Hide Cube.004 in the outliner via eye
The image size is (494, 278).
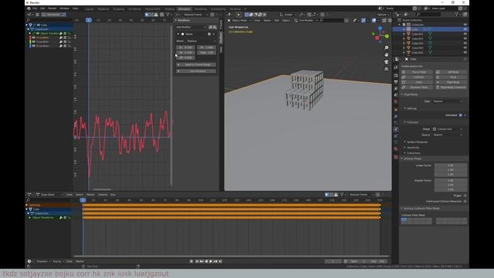(x=465, y=48)
